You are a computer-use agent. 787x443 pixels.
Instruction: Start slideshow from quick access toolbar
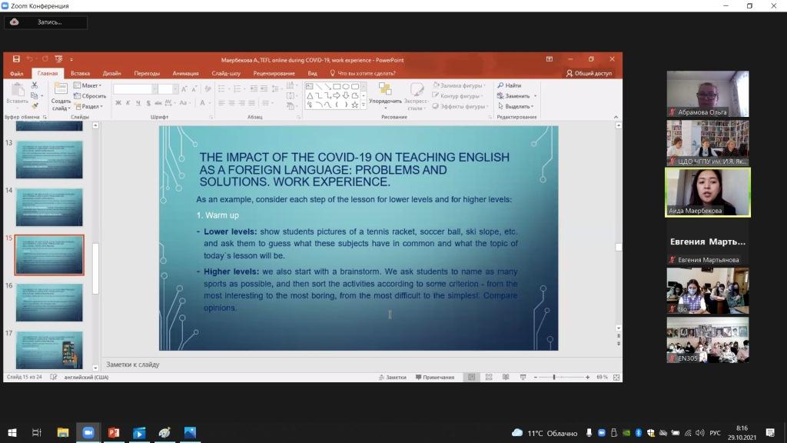(x=58, y=59)
